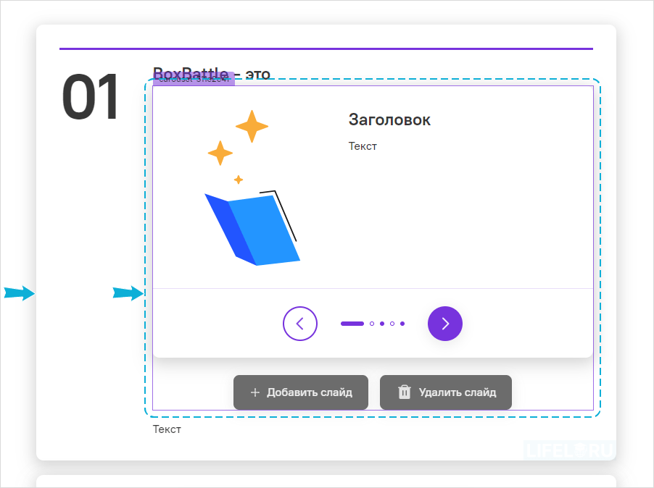Screen dimensions: 654x488
Task: Jump to the third slide indicator dot
Action: coord(382,324)
